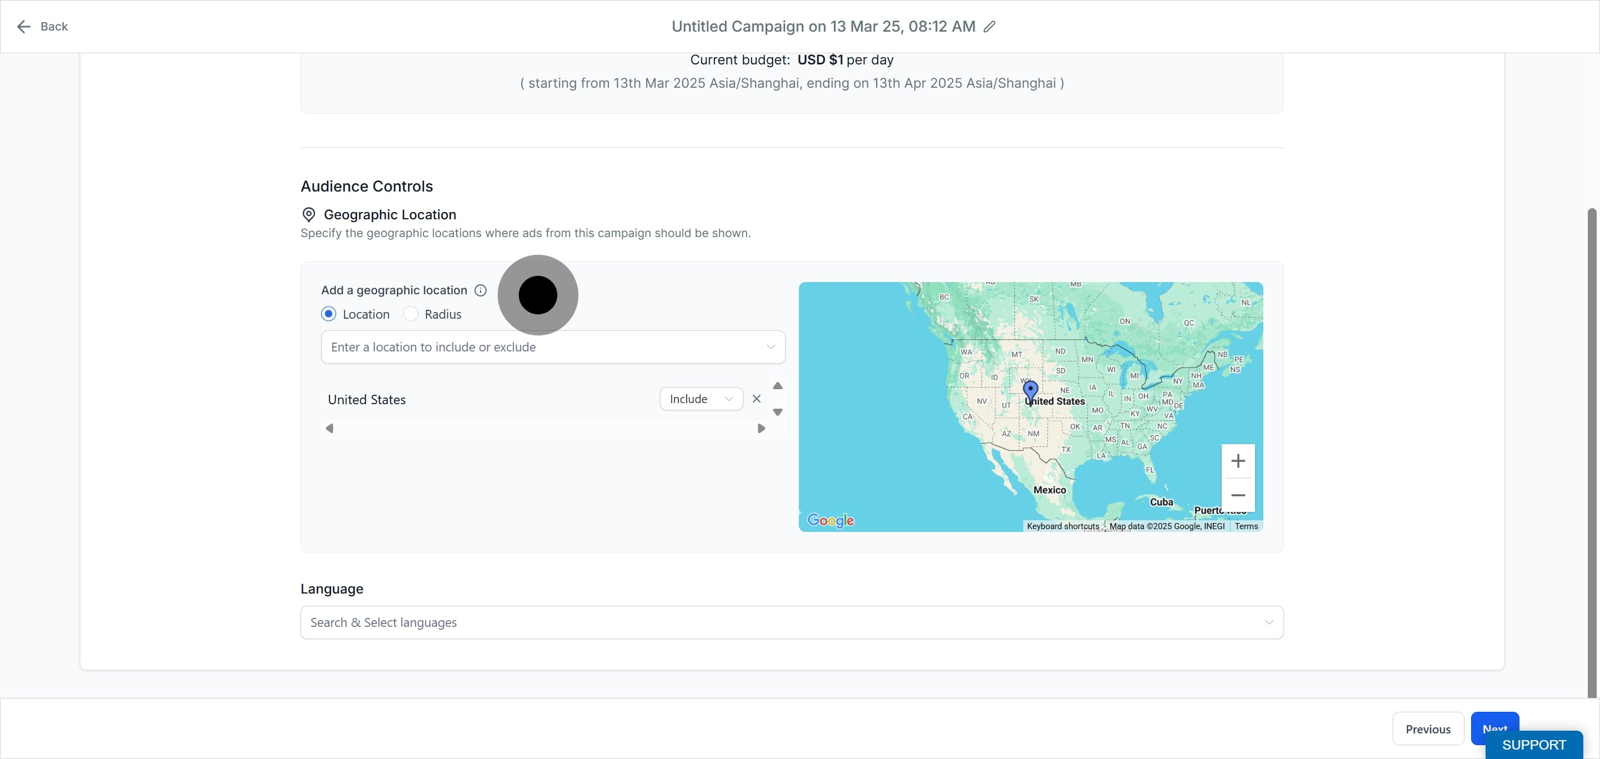Screen dimensions: 1600x759
Task: Expand the location search dropdown chevron
Action: click(x=771, y=347)
